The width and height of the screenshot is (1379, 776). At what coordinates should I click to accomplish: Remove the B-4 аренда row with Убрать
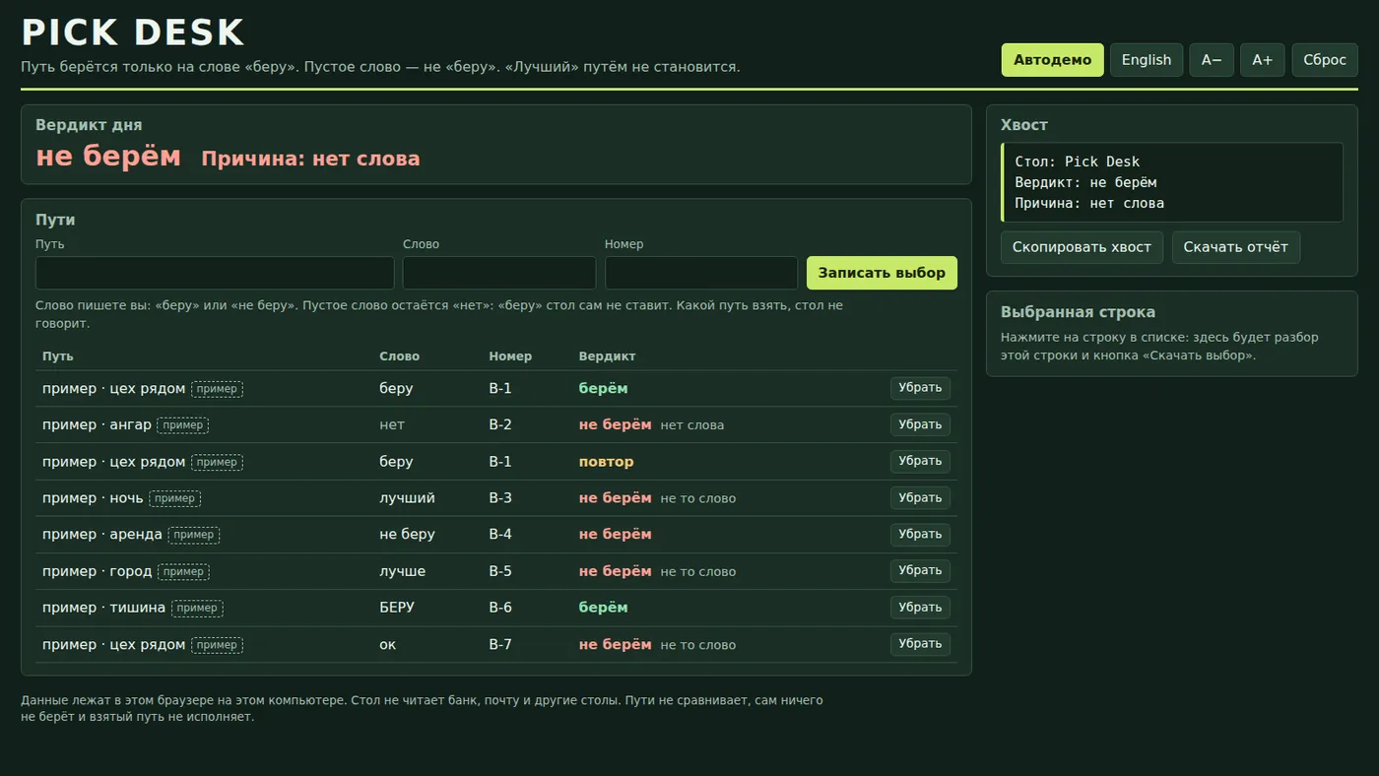(920, 535)
